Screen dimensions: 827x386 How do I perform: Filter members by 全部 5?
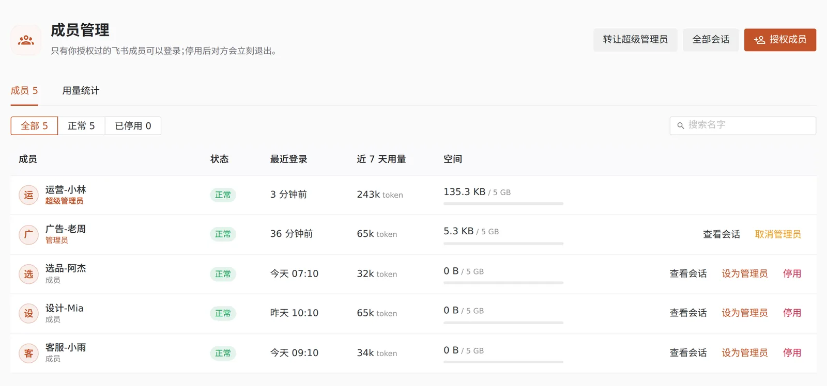click(35, 126)
